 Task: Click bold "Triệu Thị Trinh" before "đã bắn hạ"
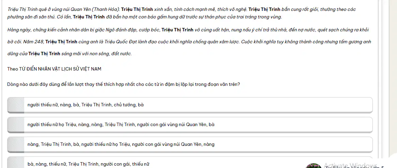click(89, 17)
